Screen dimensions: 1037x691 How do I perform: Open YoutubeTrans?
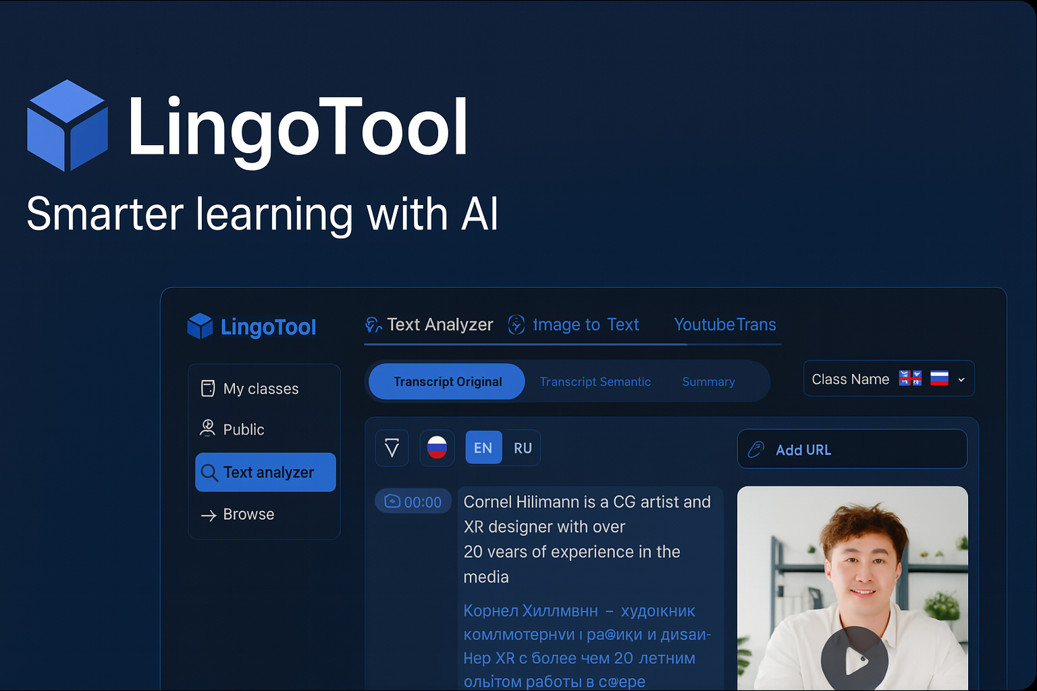point(724,325)
